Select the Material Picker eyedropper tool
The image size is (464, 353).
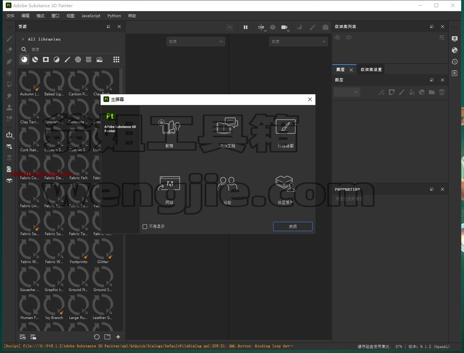point(9,119)
